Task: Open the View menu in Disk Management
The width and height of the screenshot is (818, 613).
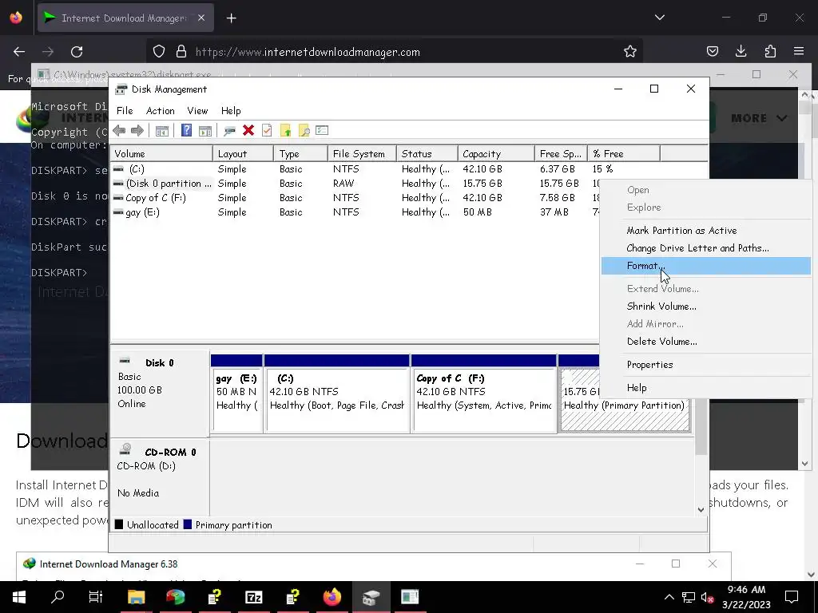Action: tap(197, 110)
